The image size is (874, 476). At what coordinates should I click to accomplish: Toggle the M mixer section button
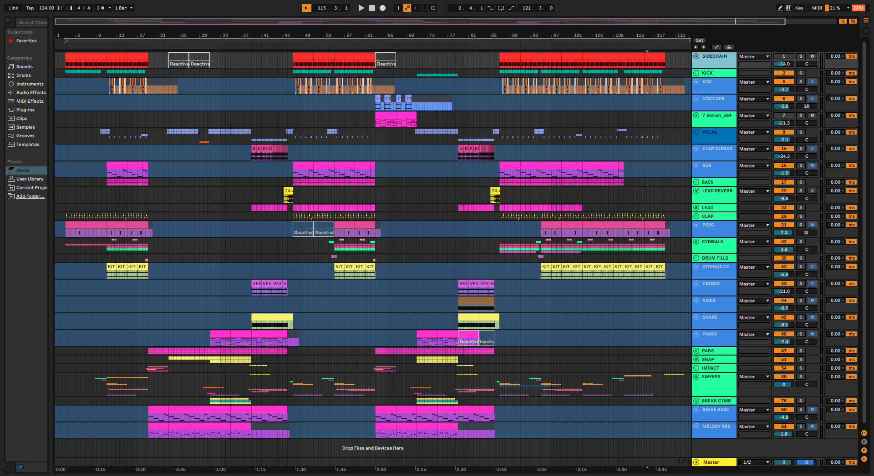click(864, 451)
